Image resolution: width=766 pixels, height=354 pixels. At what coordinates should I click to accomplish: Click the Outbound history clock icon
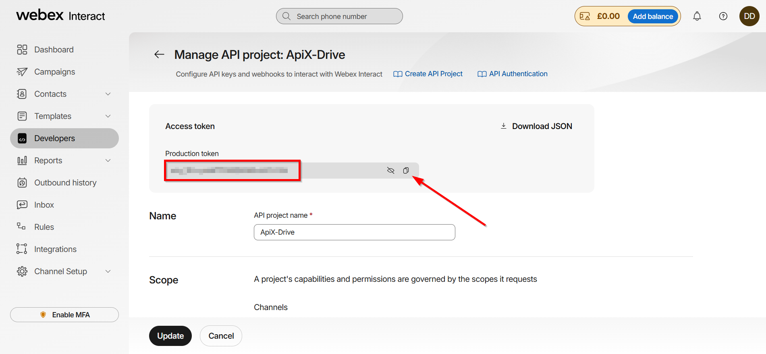tap(22, 183)
